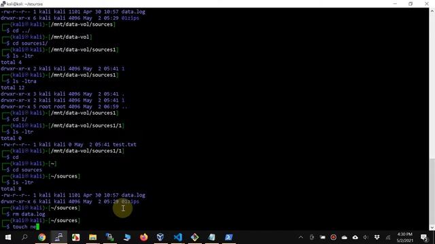Open PowerShell from the taskbar
The height and width of the screenshot is (244, 435).
pyautogui.click(x=228, y=237)
